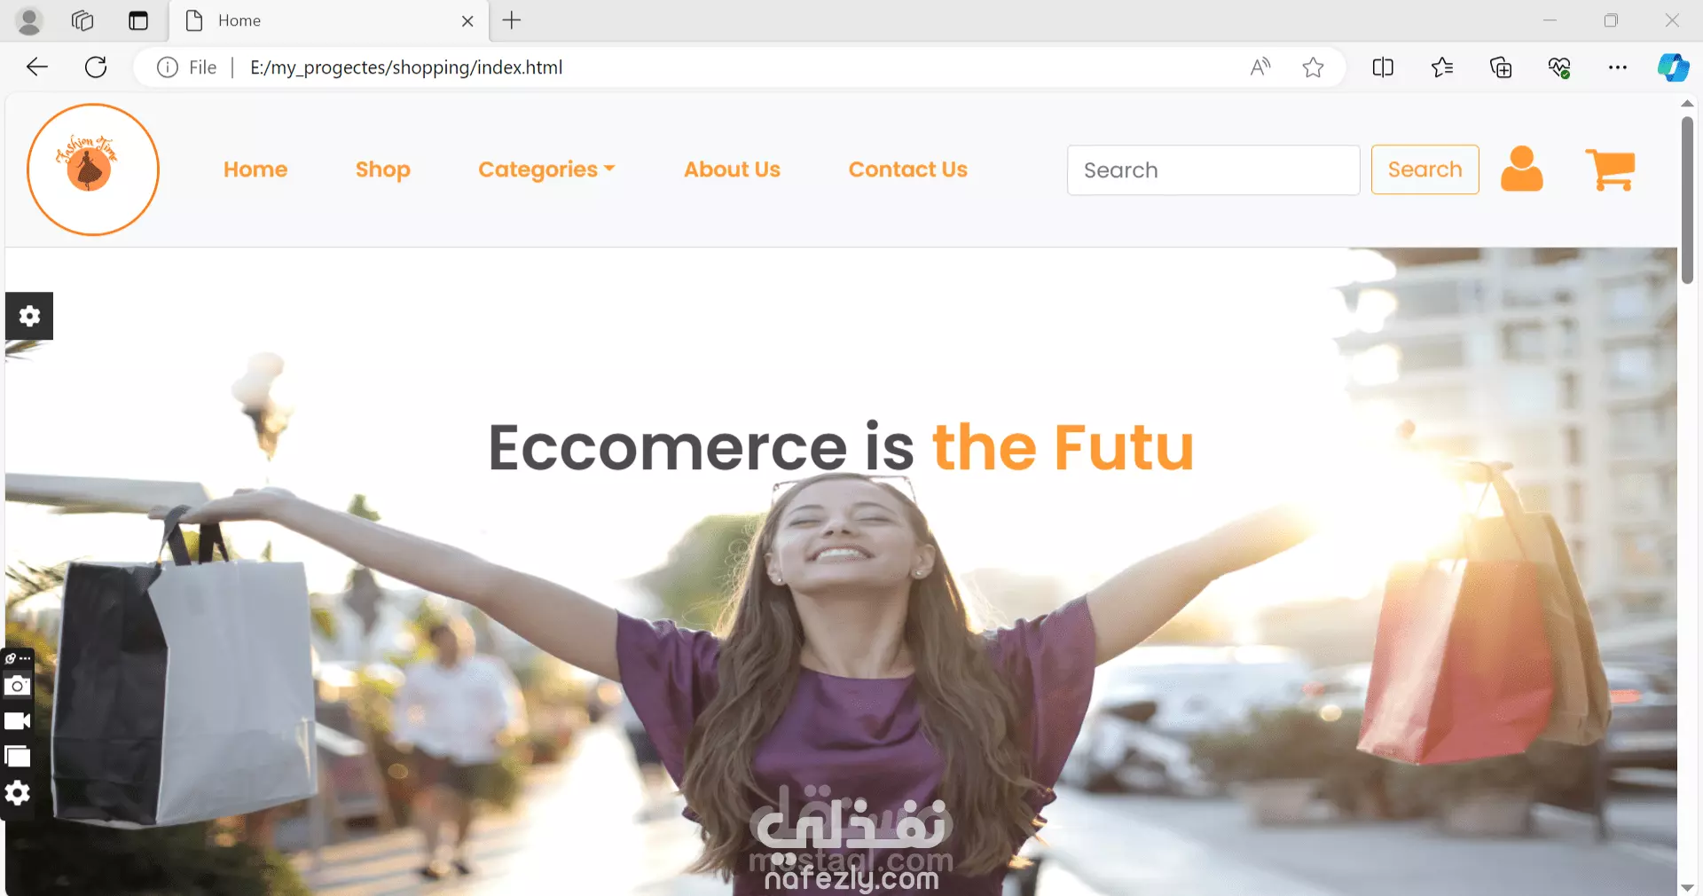Click the Fashion Time logo
This screenshot has height=896, width=1703.
pos(93,169)
